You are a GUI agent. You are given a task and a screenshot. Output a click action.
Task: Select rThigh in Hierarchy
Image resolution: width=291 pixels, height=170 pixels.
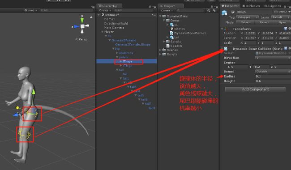pos(127,66)
